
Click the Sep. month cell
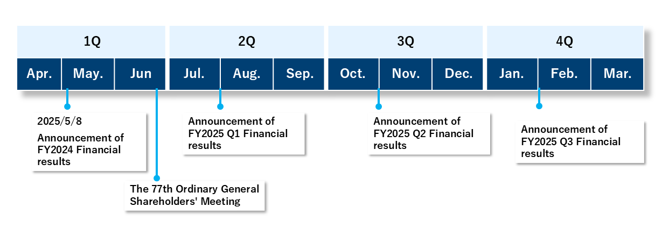pyautogui.click(x=299, y=74)
